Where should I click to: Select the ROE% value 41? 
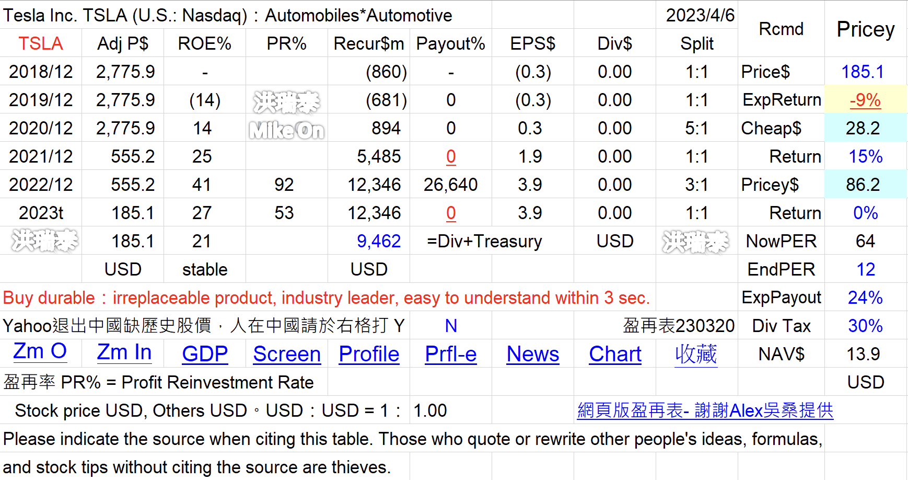pyautogui.click(x=205, y=185)
